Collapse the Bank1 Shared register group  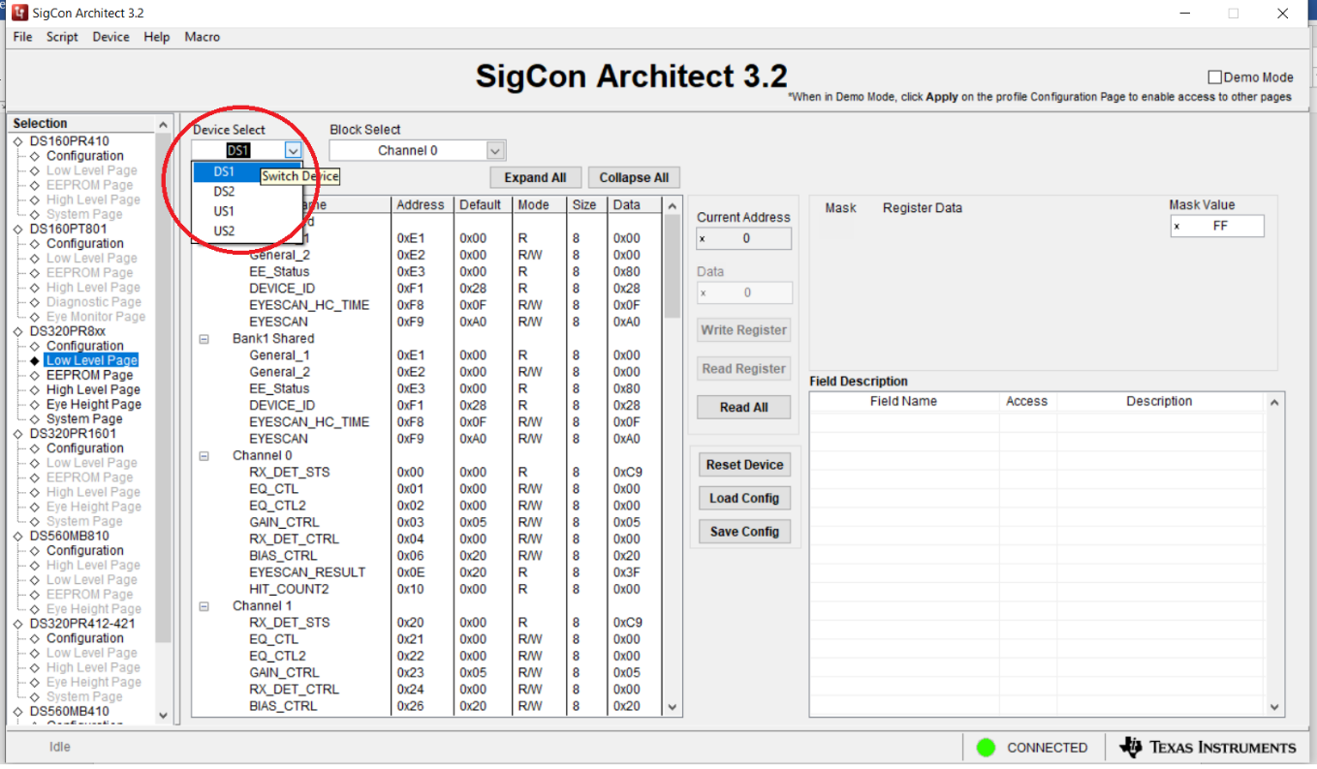point(204,339)
